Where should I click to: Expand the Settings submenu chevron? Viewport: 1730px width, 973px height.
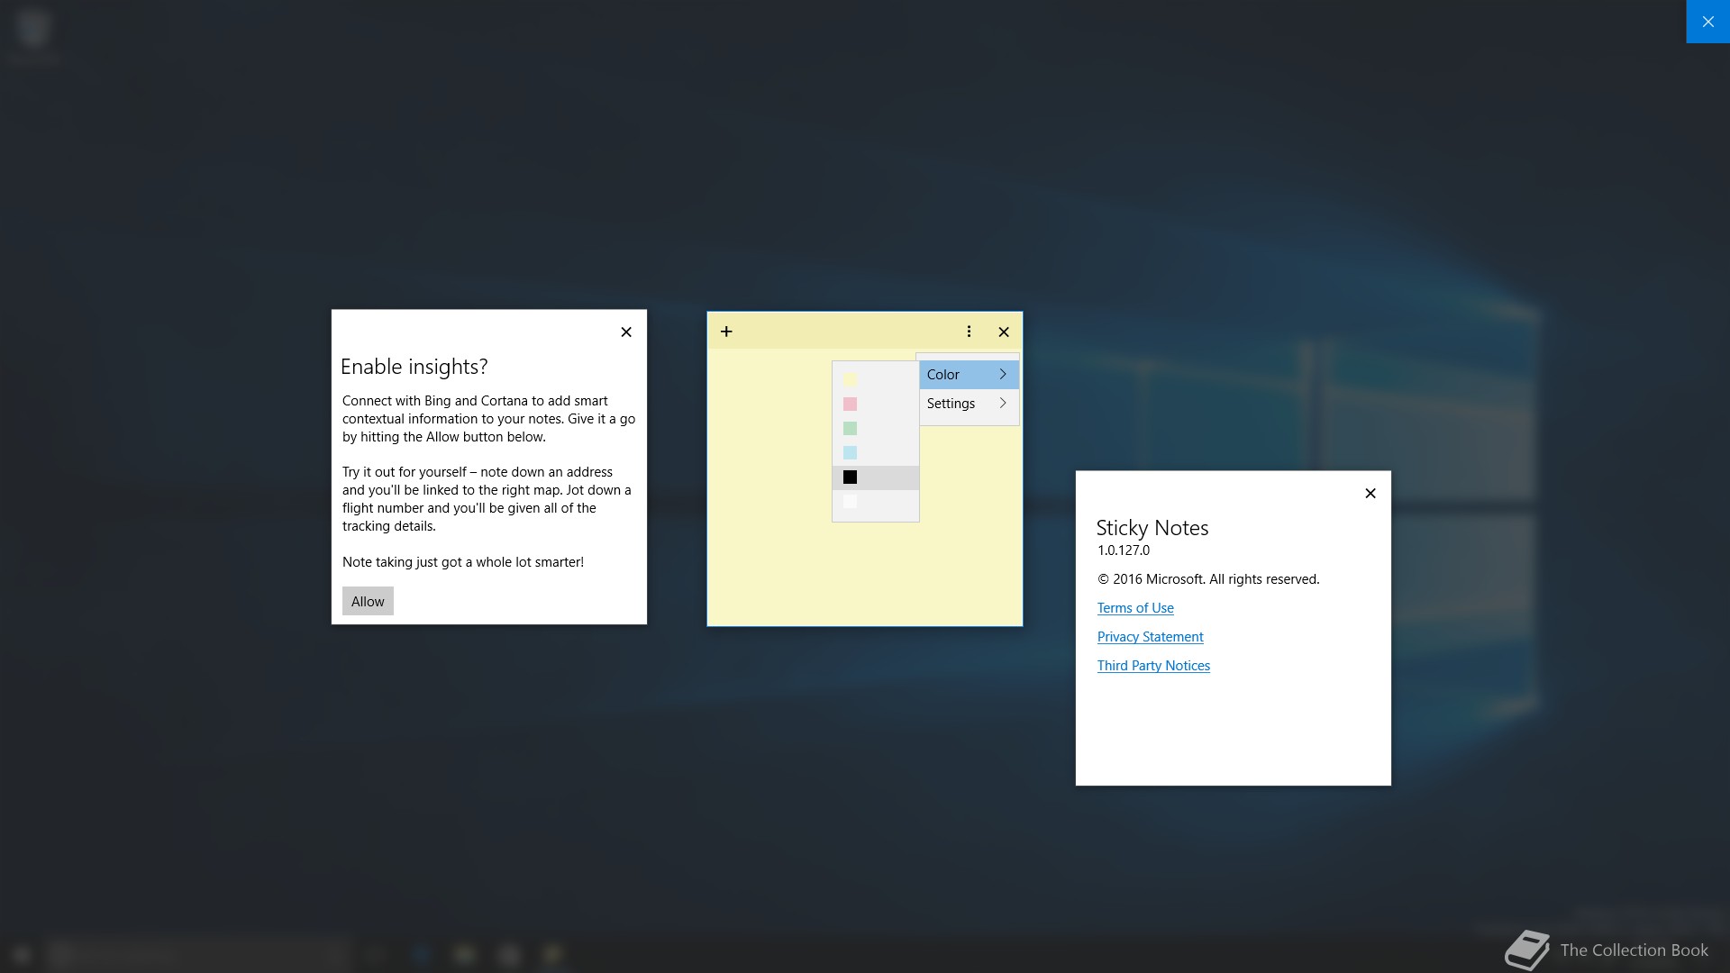pyautogui.click(x=1003, y=404)
